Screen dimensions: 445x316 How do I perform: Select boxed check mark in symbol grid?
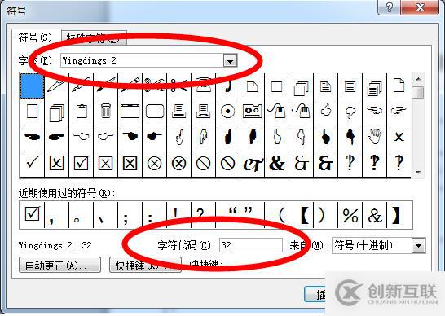(82, 164)
